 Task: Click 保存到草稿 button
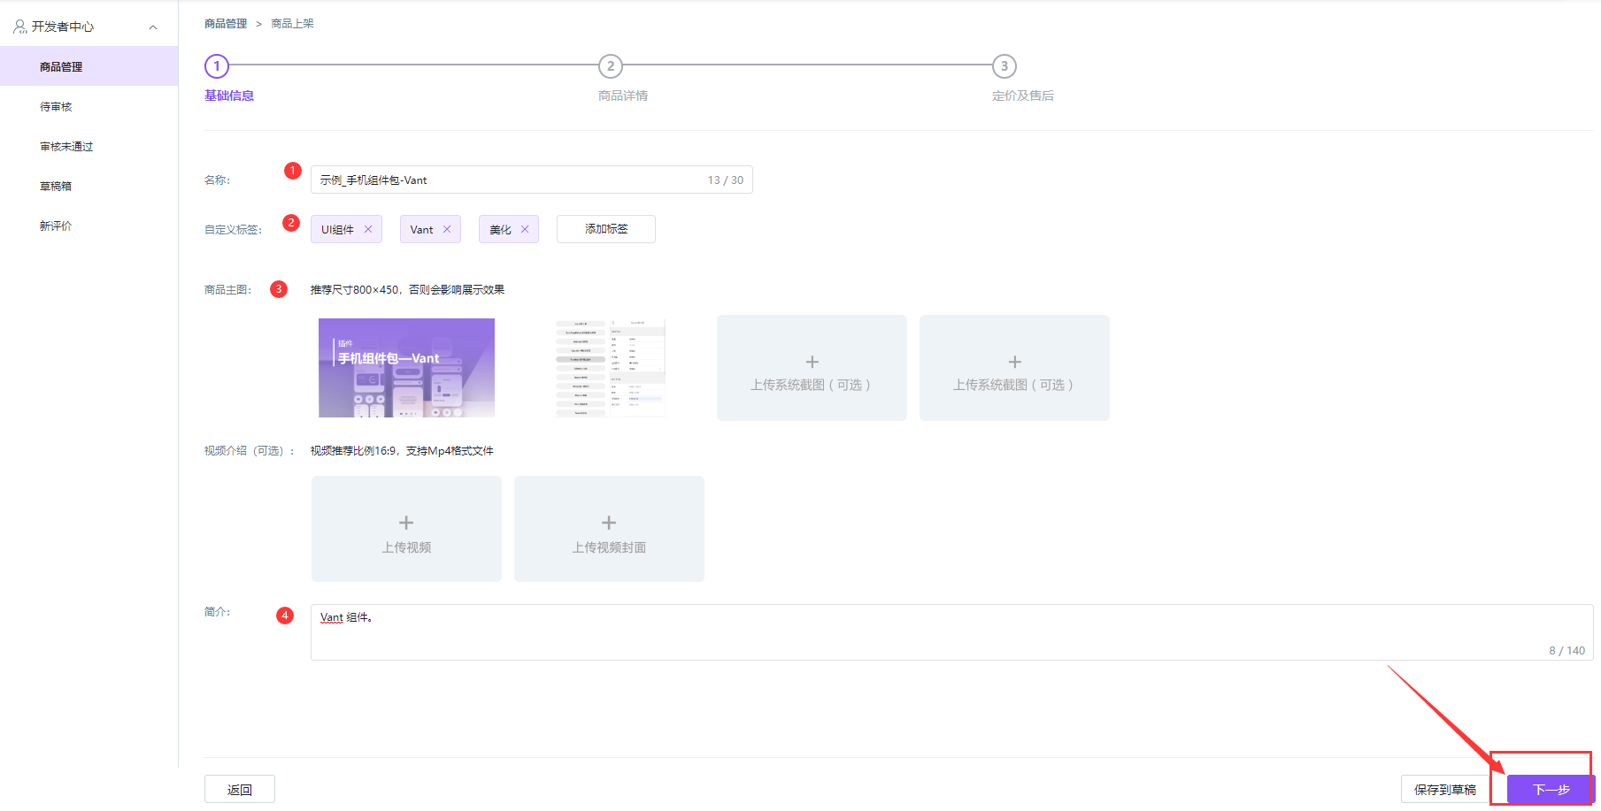pos(1445,789)
